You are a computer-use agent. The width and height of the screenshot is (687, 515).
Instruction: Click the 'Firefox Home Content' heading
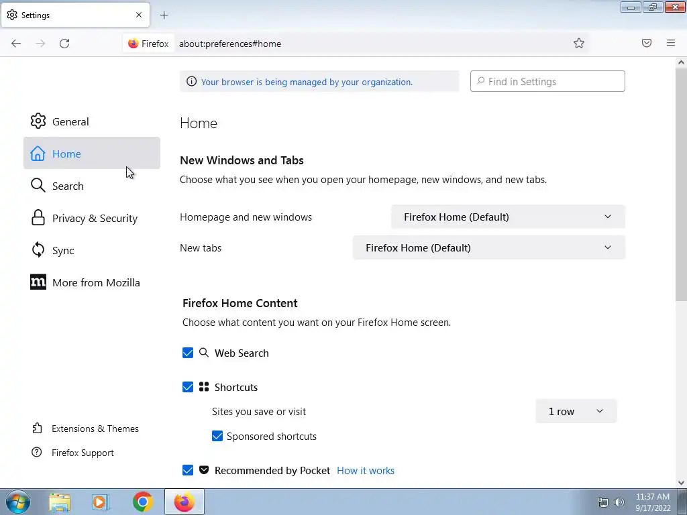240,303
